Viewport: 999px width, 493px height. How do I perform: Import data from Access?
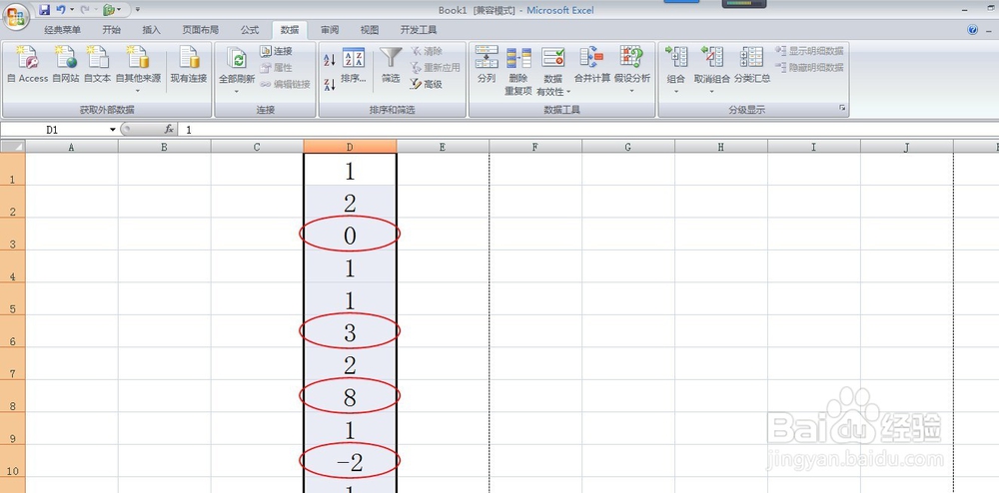point(27,66)
